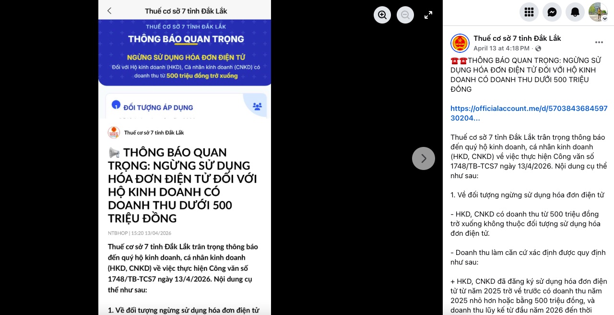Screen dimensions: 614x315
Task: Click the Đối tượng áp dụng heading
Action: tap(158, 108)
